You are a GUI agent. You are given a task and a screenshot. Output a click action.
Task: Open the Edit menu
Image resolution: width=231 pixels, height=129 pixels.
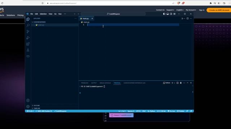tap(36, 14)
